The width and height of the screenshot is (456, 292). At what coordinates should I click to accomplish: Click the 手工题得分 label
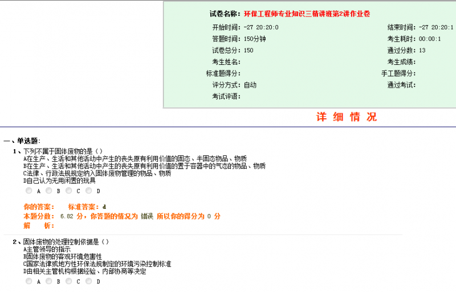tap(398, 73)
